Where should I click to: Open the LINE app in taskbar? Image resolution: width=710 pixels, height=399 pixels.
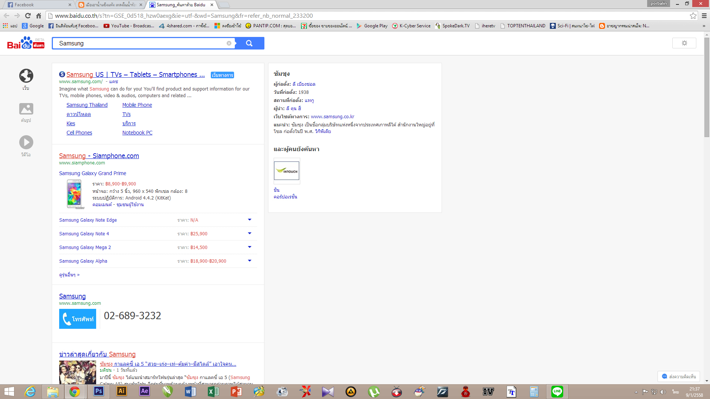click(x=557, y=392)
